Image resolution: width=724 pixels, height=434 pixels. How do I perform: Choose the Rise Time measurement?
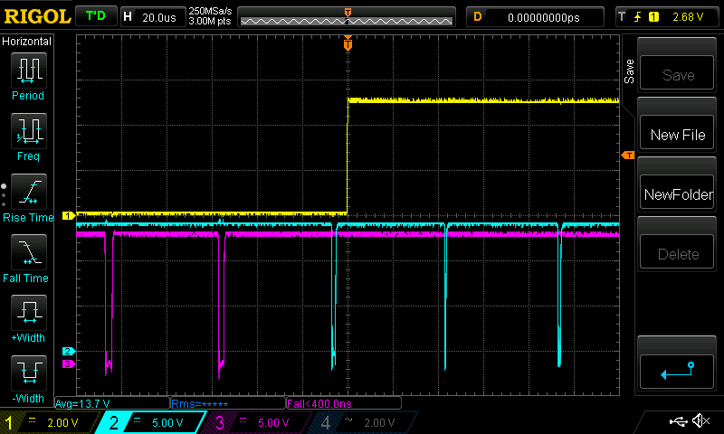tap(28, 193)
